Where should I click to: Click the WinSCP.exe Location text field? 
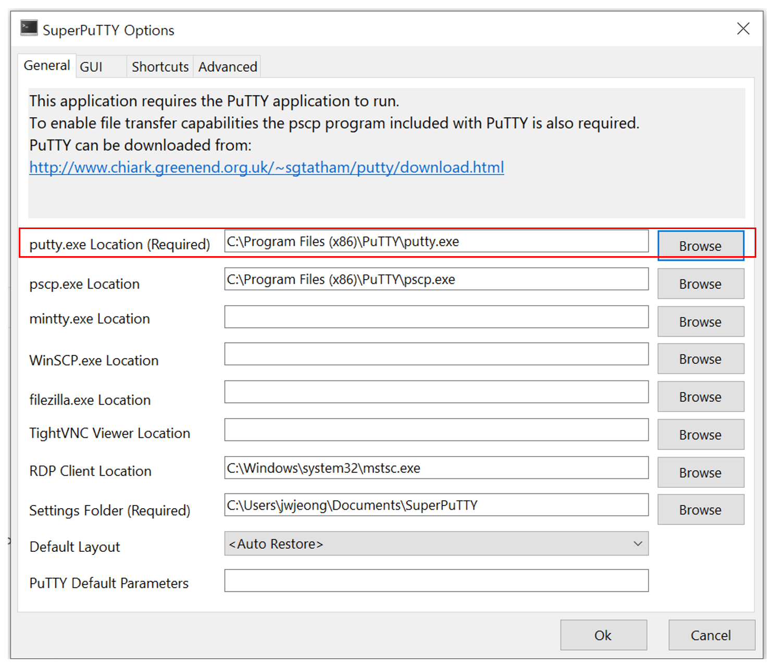[436, 354]
